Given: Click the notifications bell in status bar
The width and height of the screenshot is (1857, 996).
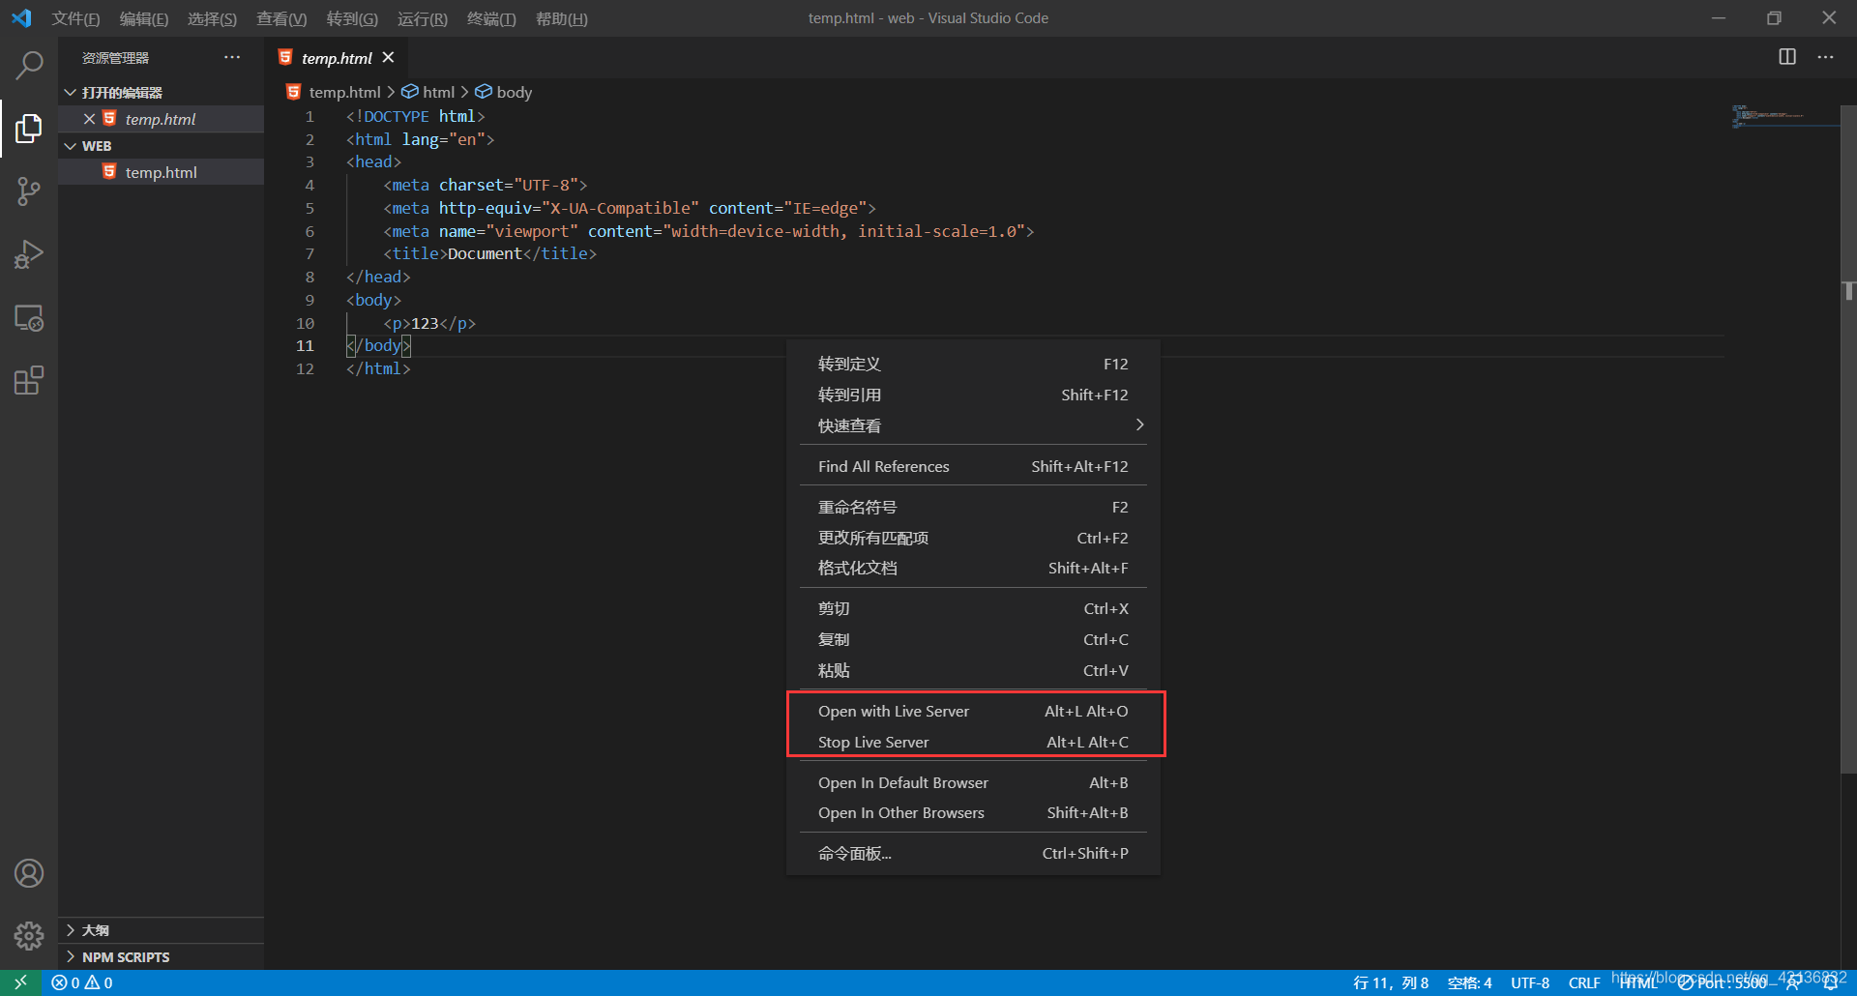Looking at the screenshot, I should click(x=1831, y=982).
